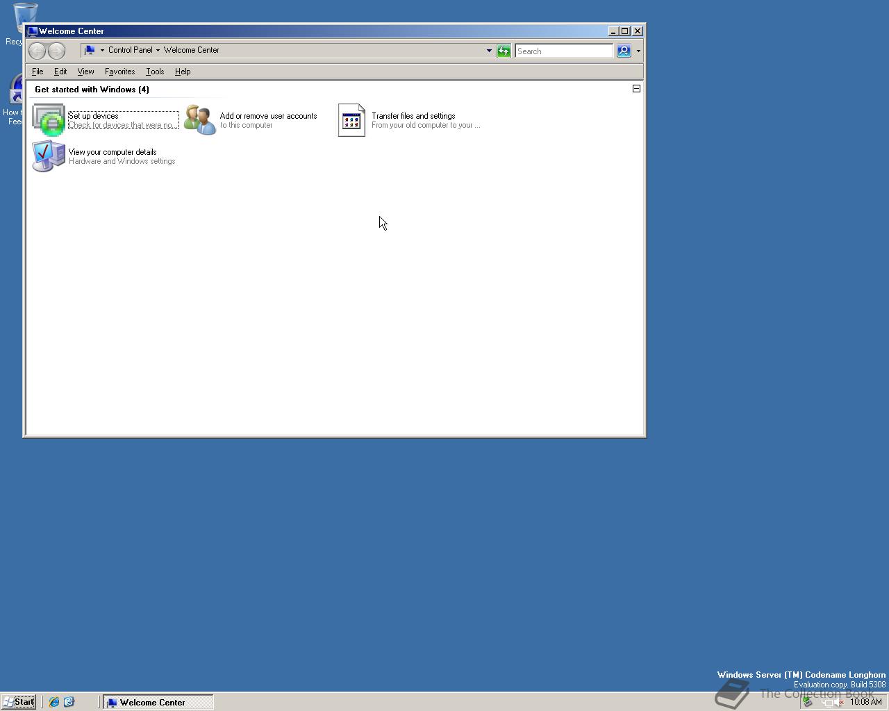Click the Control Panel flag icon in address bar

(89, 50)
